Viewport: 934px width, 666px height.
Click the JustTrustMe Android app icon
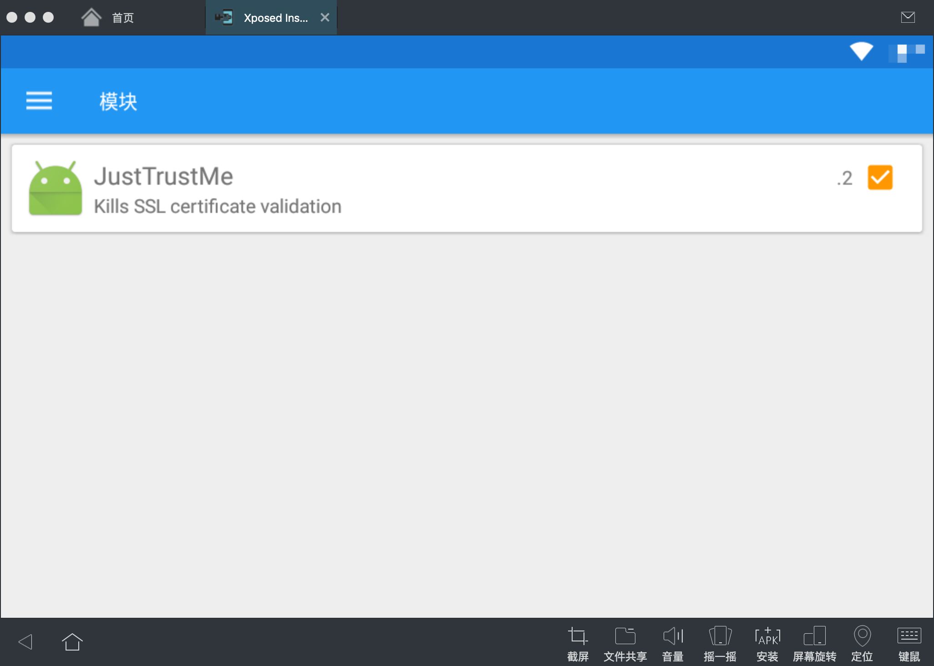pos(56,188)
